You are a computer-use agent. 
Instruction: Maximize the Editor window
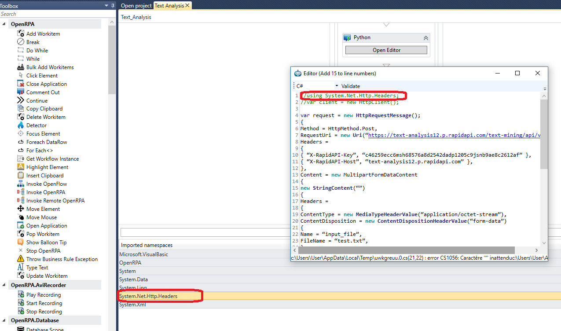point(517,73)
